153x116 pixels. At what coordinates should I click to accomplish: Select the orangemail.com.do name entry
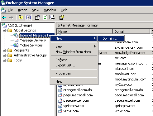(78, 90)
